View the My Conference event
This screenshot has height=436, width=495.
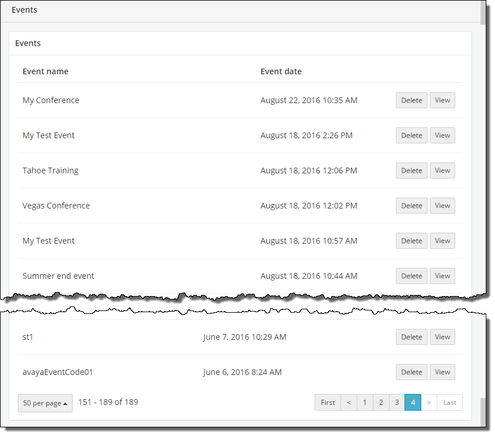(442, 100)
